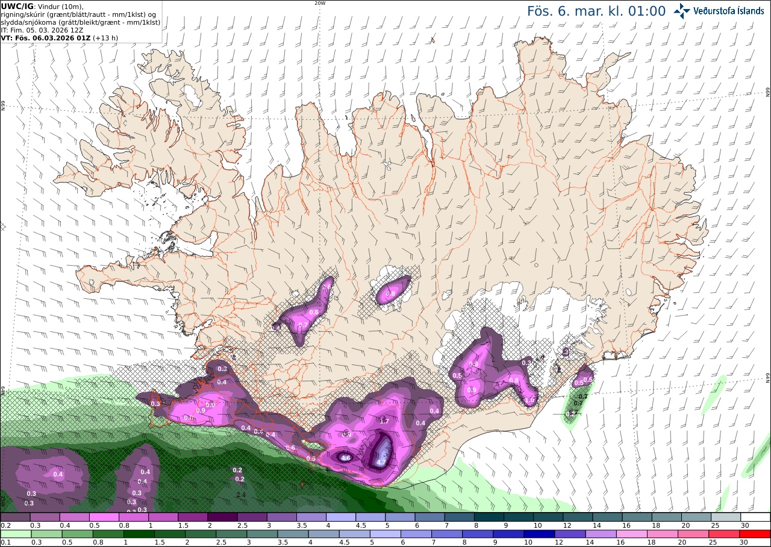Pick the palest green 0.1 swatch in rain legend
The width and height of the screenshot is (771, 547).
(15, 534)
